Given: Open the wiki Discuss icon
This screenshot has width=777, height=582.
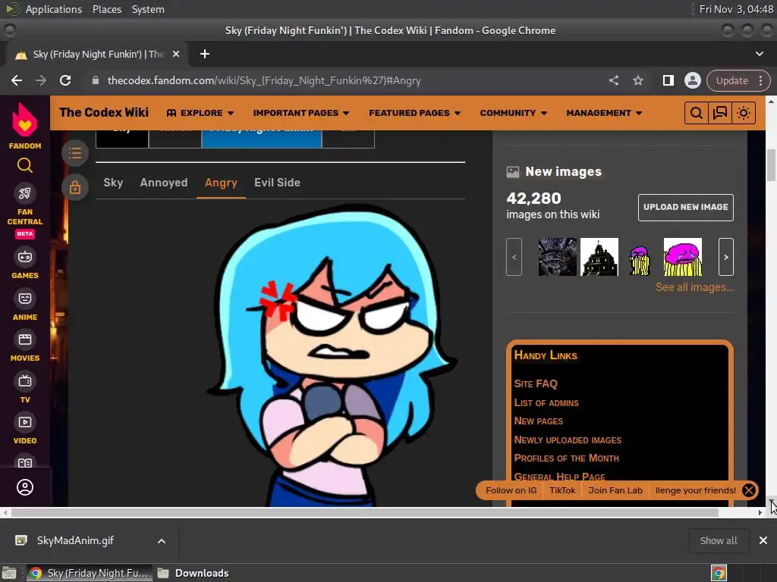Looking at the screenshot, I should click(x=719, y=113).
